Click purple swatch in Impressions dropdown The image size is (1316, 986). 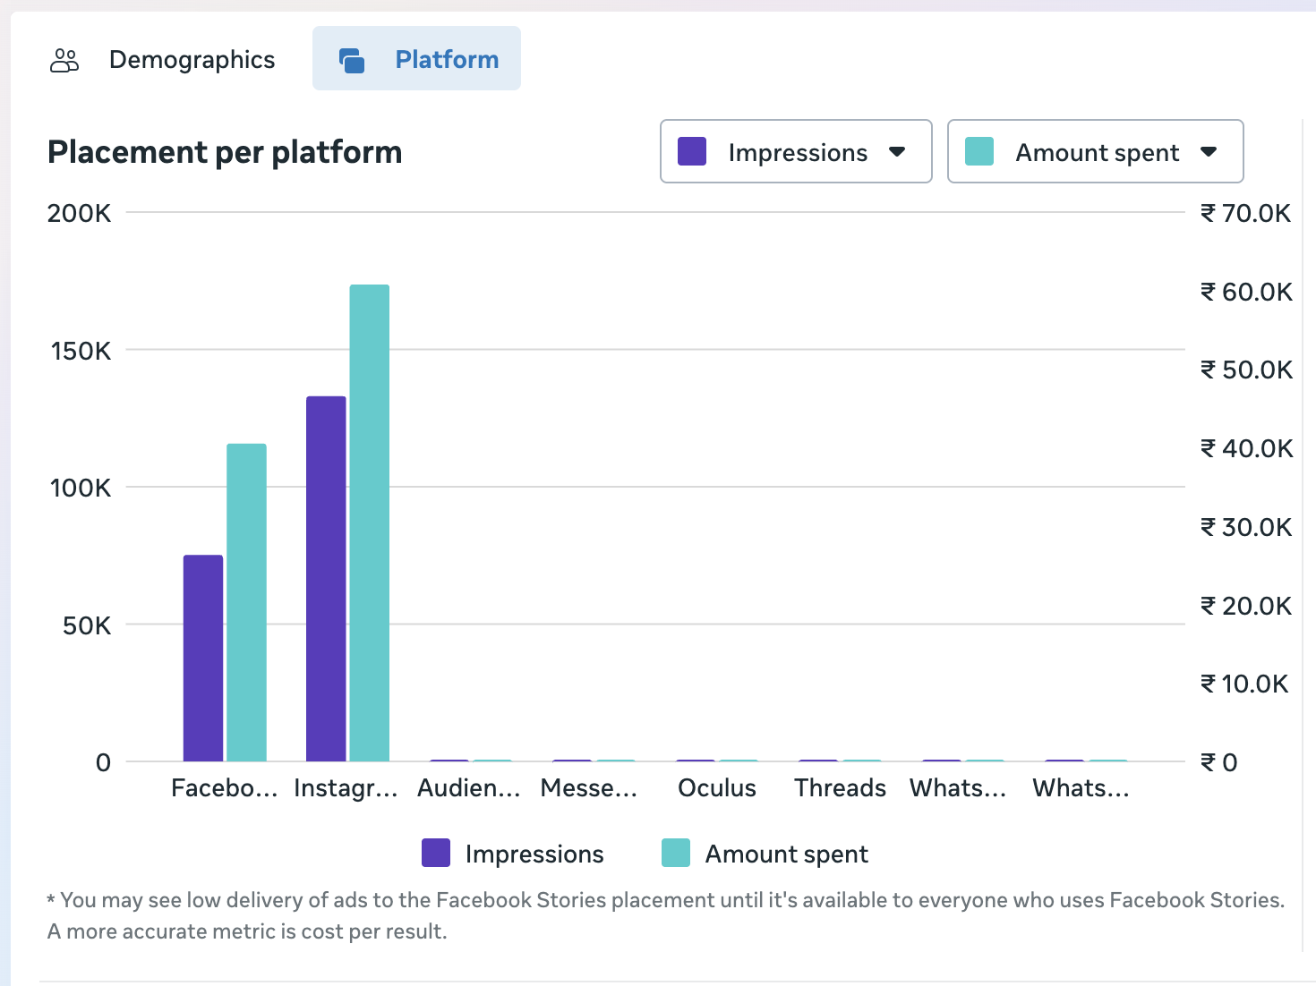click(692, 152)
